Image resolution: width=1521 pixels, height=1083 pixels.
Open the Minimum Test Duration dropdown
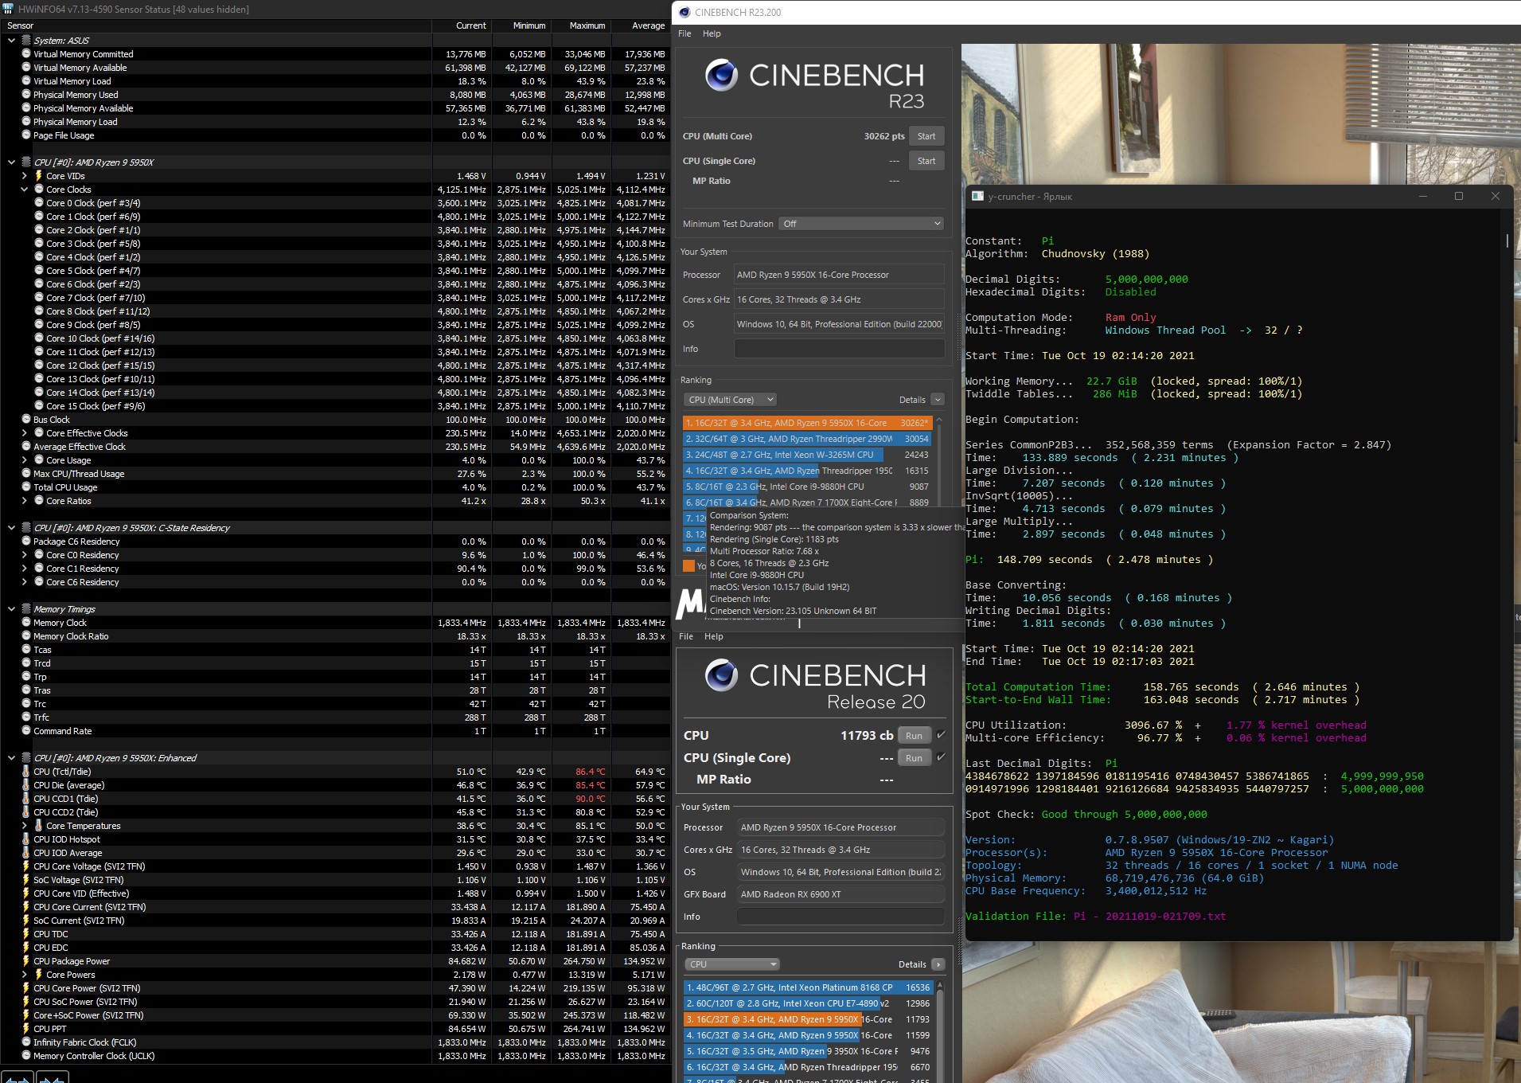(x=861, y=224)
